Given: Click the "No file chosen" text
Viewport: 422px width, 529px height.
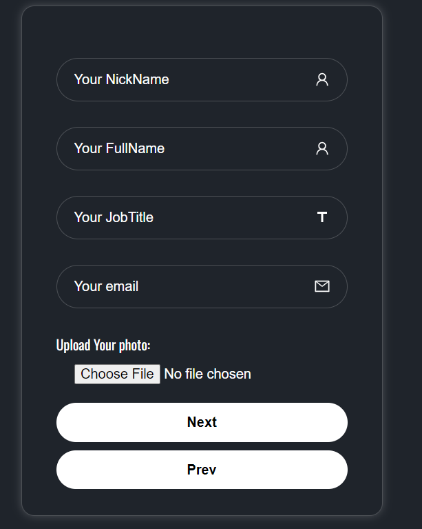Looking at the screenshot, I should 207,374.
